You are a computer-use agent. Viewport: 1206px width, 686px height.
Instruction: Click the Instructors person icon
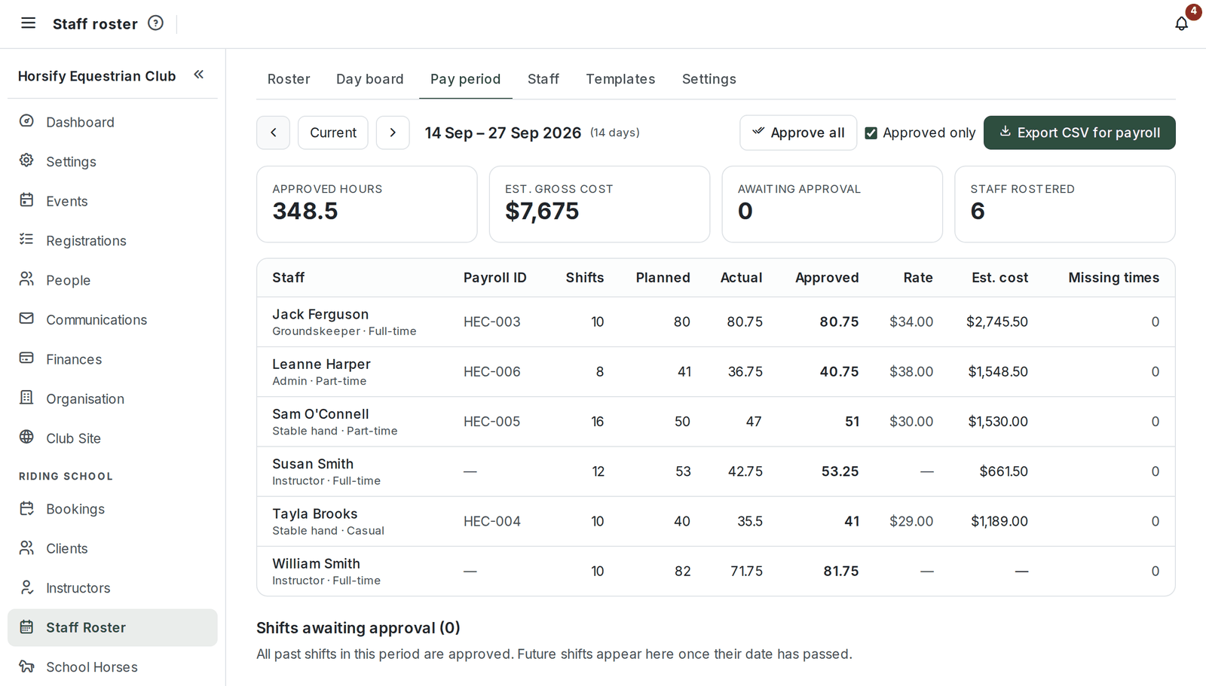click(26, 587)
